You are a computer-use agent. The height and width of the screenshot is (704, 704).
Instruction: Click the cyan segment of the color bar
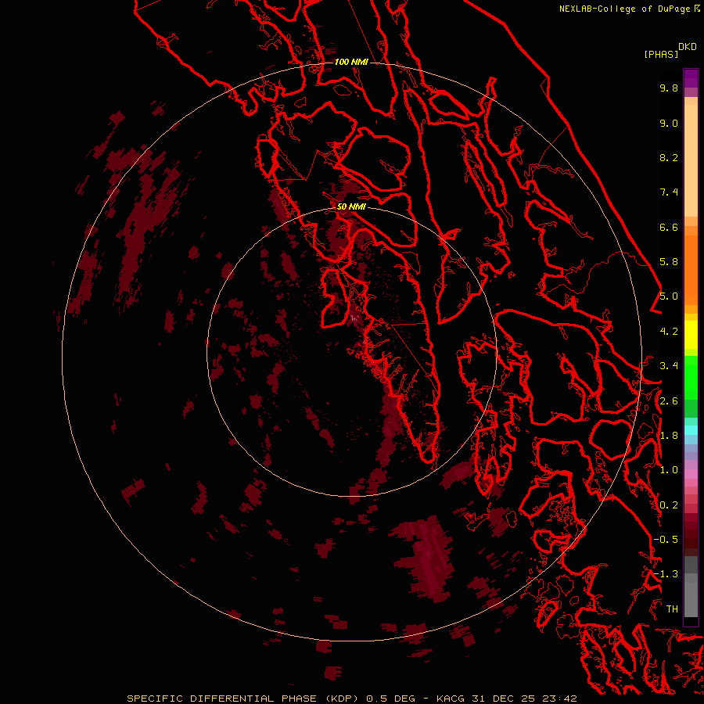(x=691, y=430)
